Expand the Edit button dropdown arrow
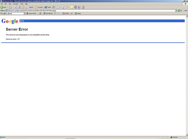The width and height of the screenshot is (188, 139). pos(69,7)
